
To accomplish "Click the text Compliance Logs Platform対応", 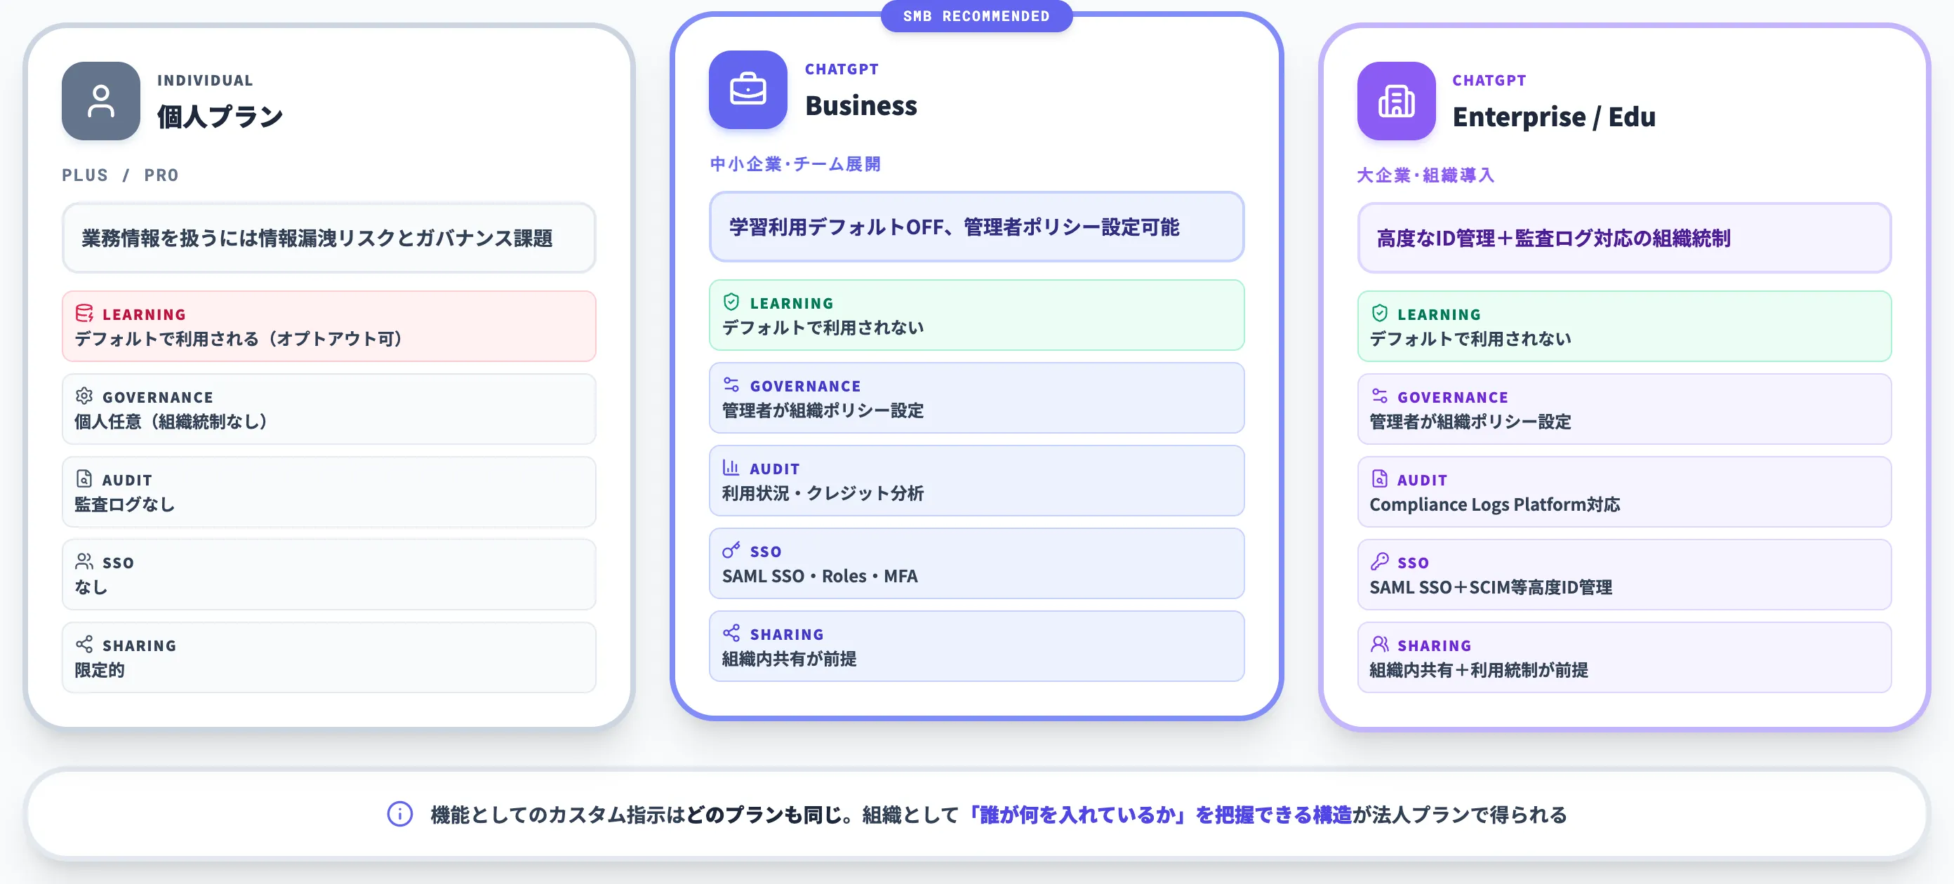I will [1494, 504].
